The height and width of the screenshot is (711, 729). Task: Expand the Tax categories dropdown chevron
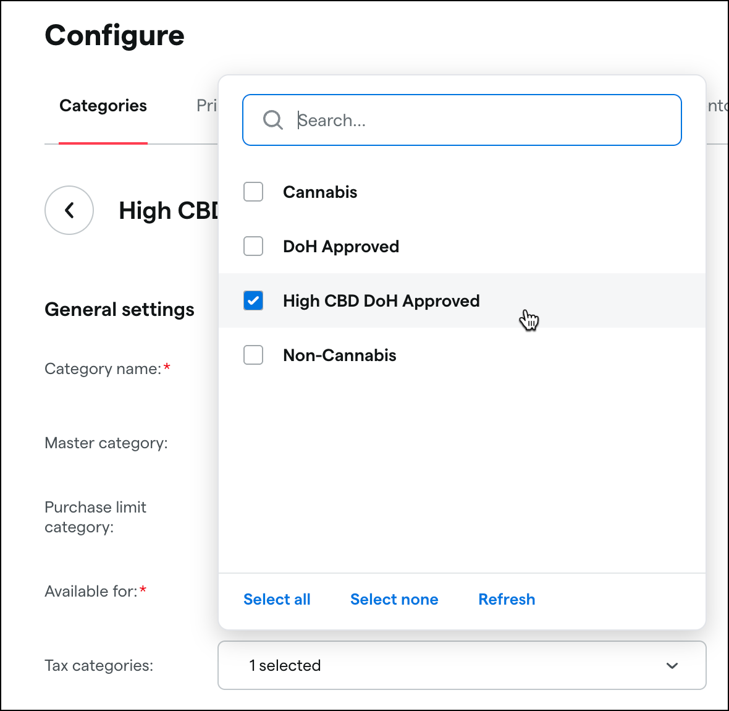(x=672, y=665)
